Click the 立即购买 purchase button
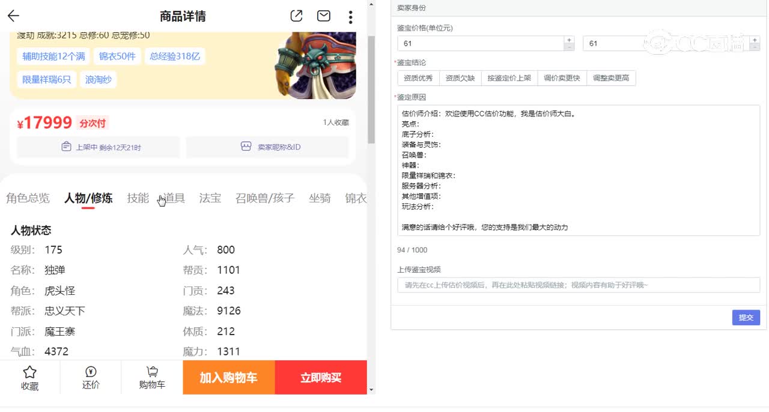 coord(320,377)
